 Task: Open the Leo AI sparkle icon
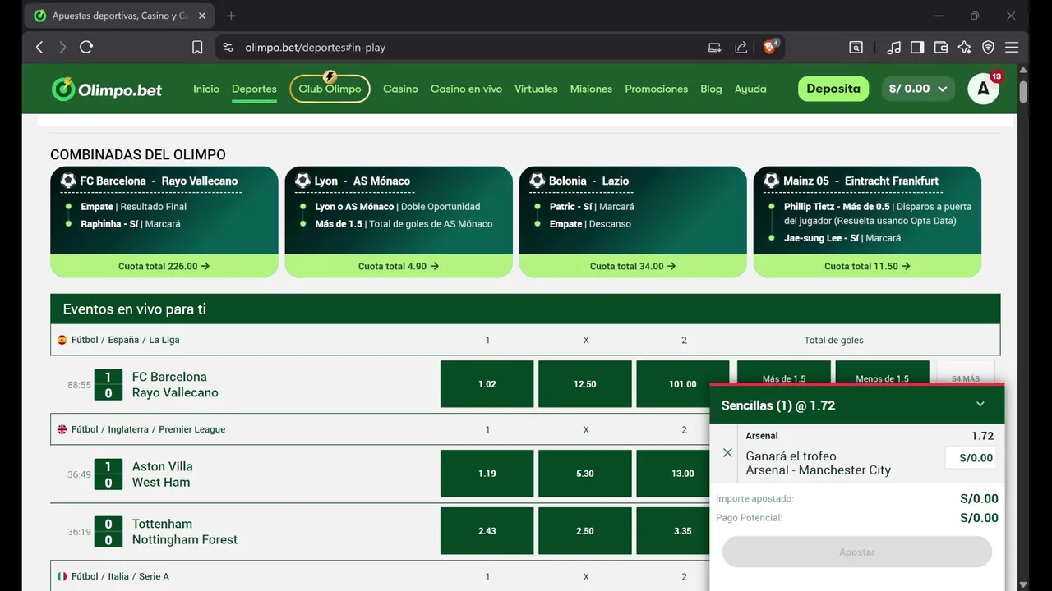pyautogui.click(x=965, y=48)
